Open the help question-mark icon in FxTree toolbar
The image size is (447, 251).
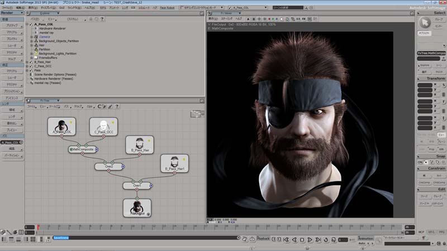117,107
